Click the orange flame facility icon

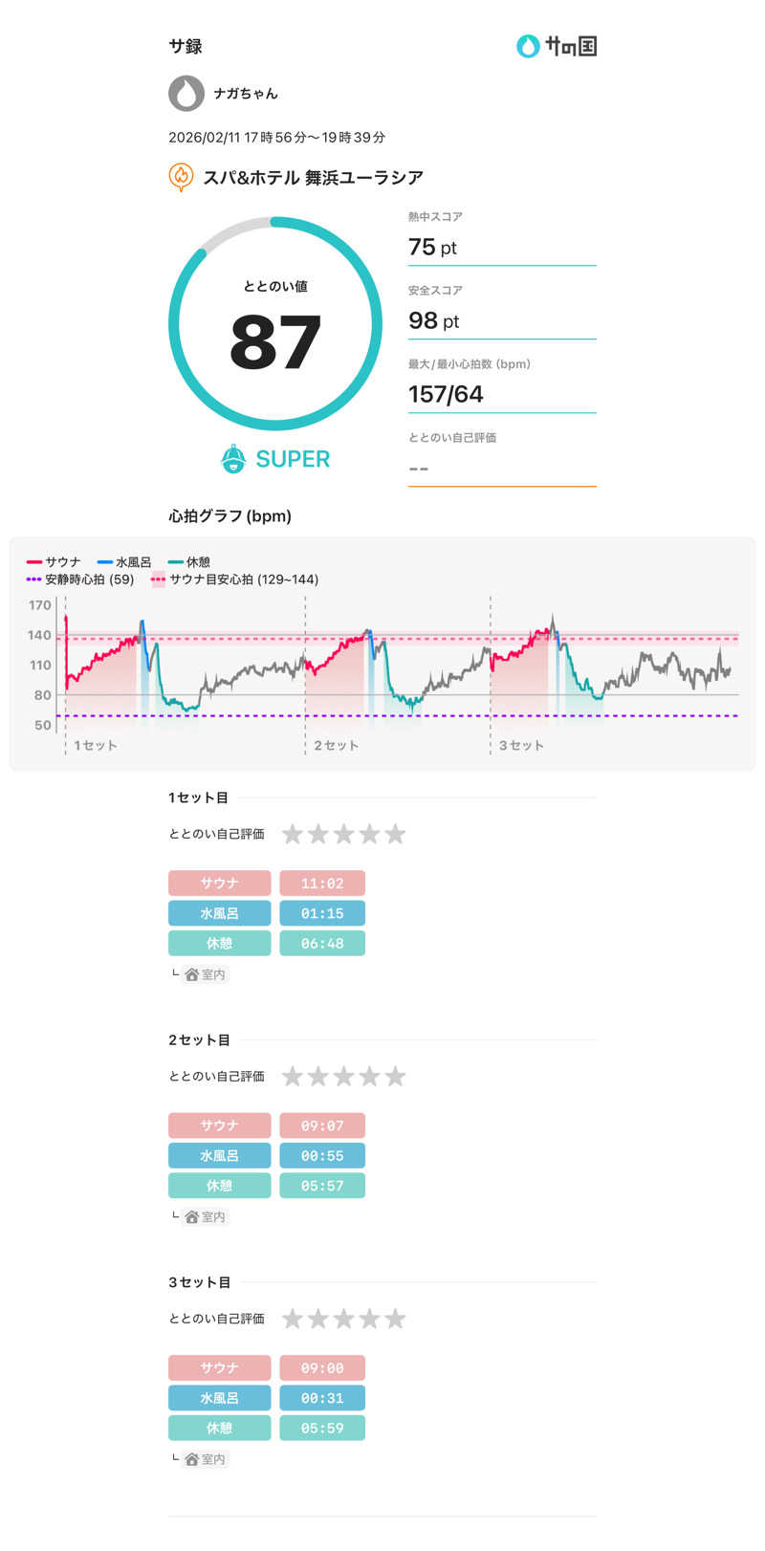click(181, 177)
